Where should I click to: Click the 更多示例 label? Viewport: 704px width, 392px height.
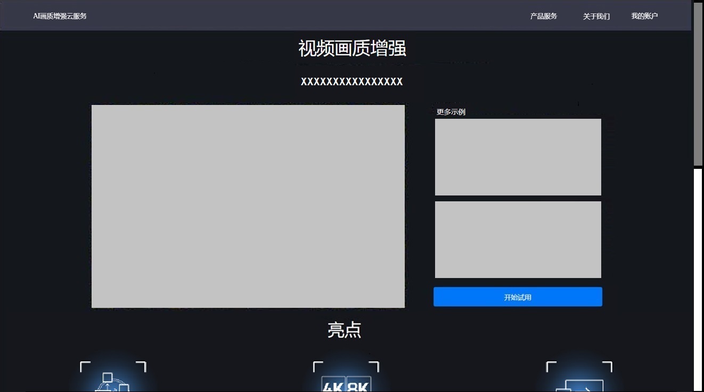tap(451, 112)
